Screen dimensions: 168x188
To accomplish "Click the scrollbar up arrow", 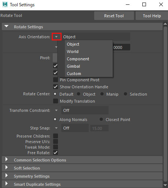I will click(165, 24).
